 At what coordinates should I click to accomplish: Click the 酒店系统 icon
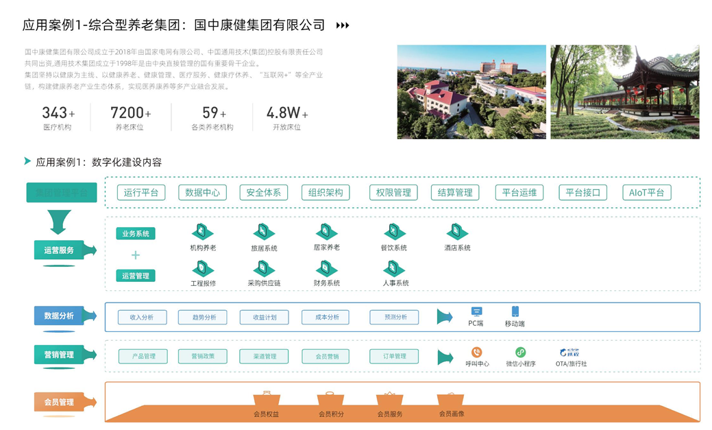(457, 232)
